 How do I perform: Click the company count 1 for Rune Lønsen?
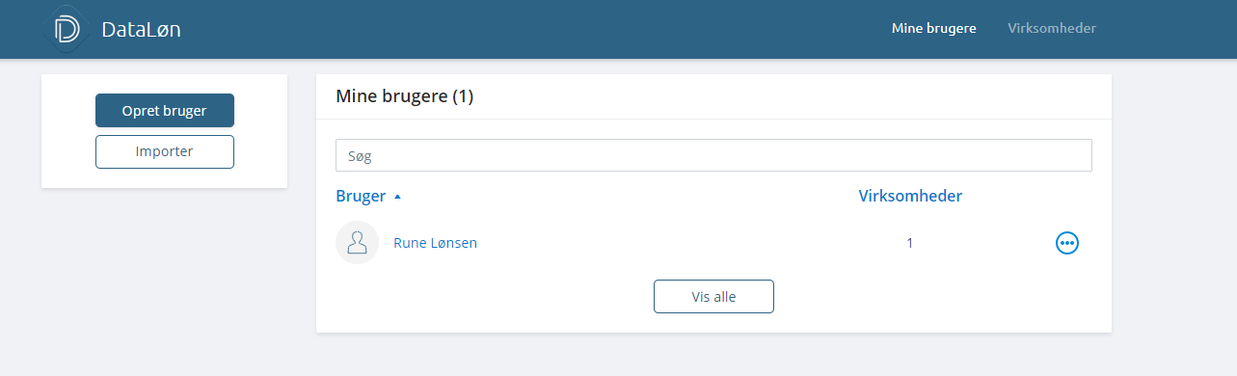[909, 243]
